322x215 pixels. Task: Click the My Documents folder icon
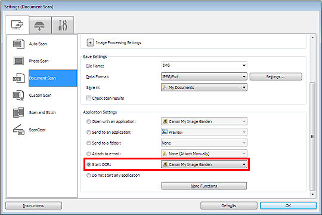point(165,87)
